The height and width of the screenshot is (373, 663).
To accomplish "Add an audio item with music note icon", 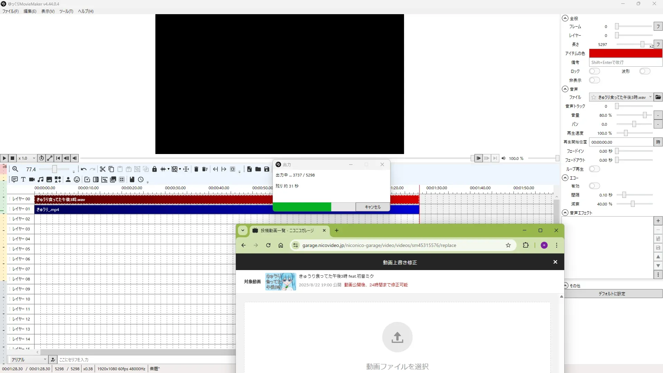I will pos(41,180).
